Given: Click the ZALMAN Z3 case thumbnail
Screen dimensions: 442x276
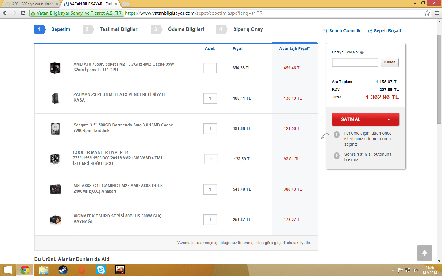Looking at the screenshot, I should click(x=56, y=98).
